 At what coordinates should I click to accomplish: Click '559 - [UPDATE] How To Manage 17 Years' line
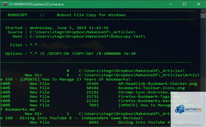click(65, 80)
